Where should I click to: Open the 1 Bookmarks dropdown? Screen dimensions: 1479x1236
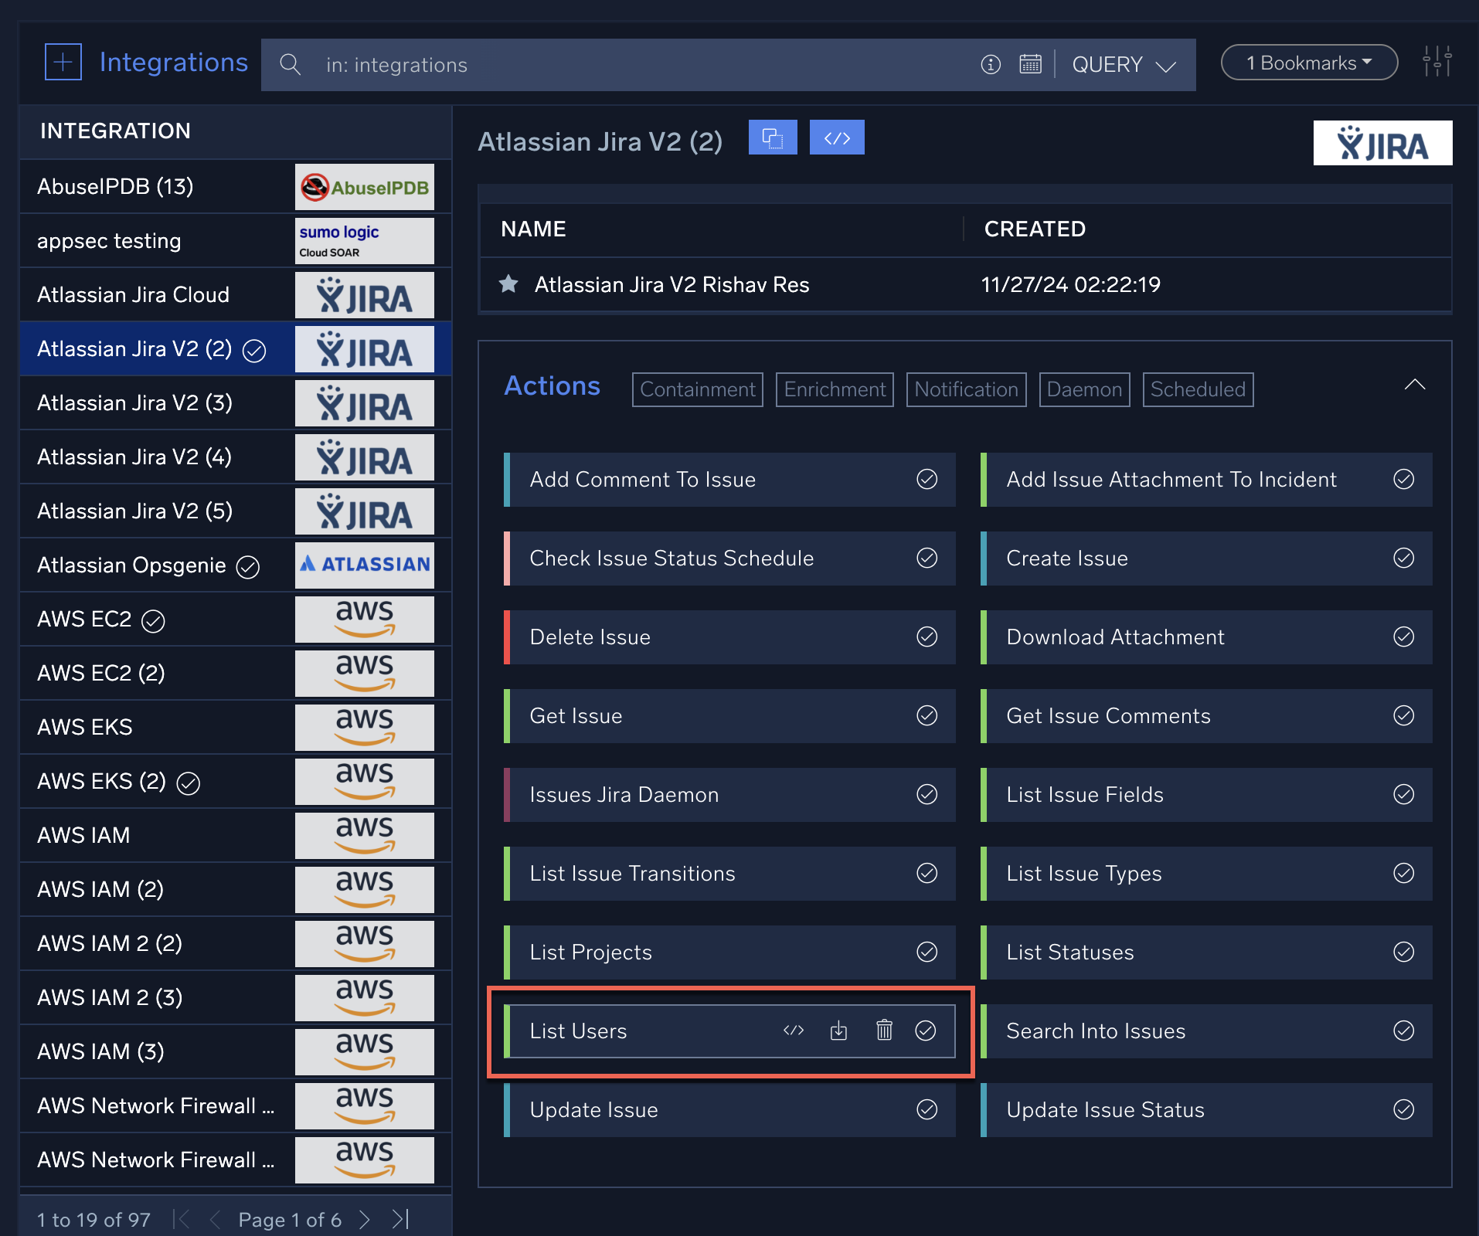tap(1308, 63)
